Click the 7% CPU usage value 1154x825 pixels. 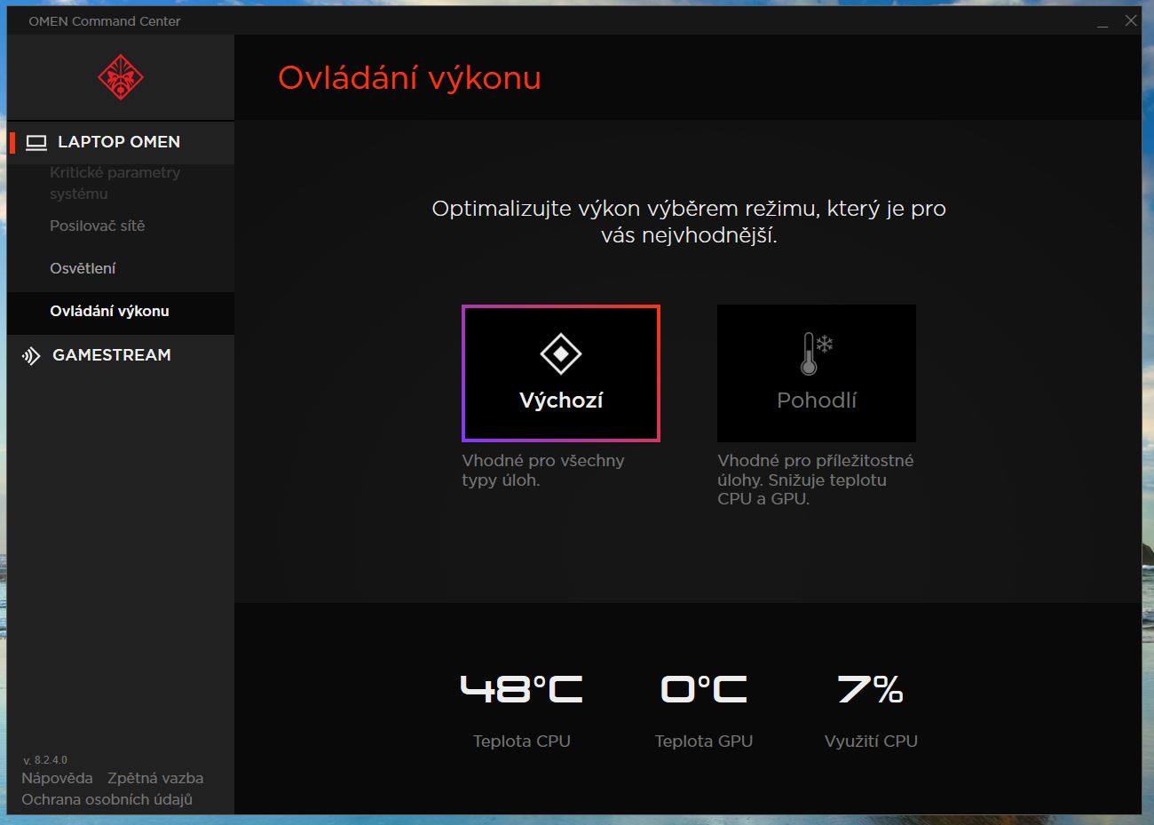[x=871, y=689]
